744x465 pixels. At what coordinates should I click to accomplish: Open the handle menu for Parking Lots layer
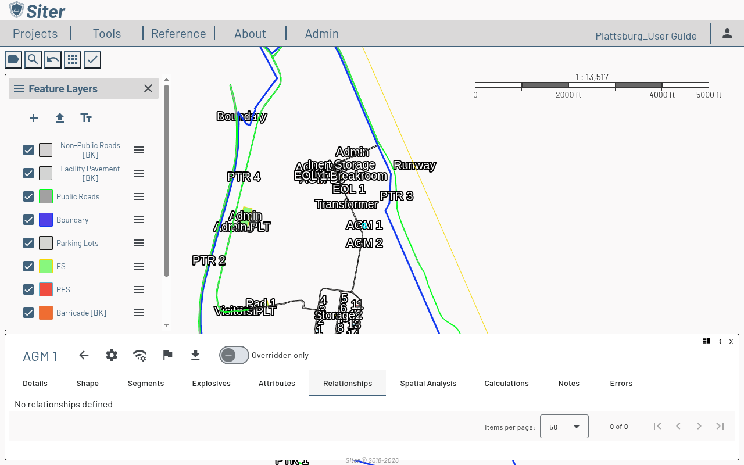pyautogui.click(x=139, y=243)
